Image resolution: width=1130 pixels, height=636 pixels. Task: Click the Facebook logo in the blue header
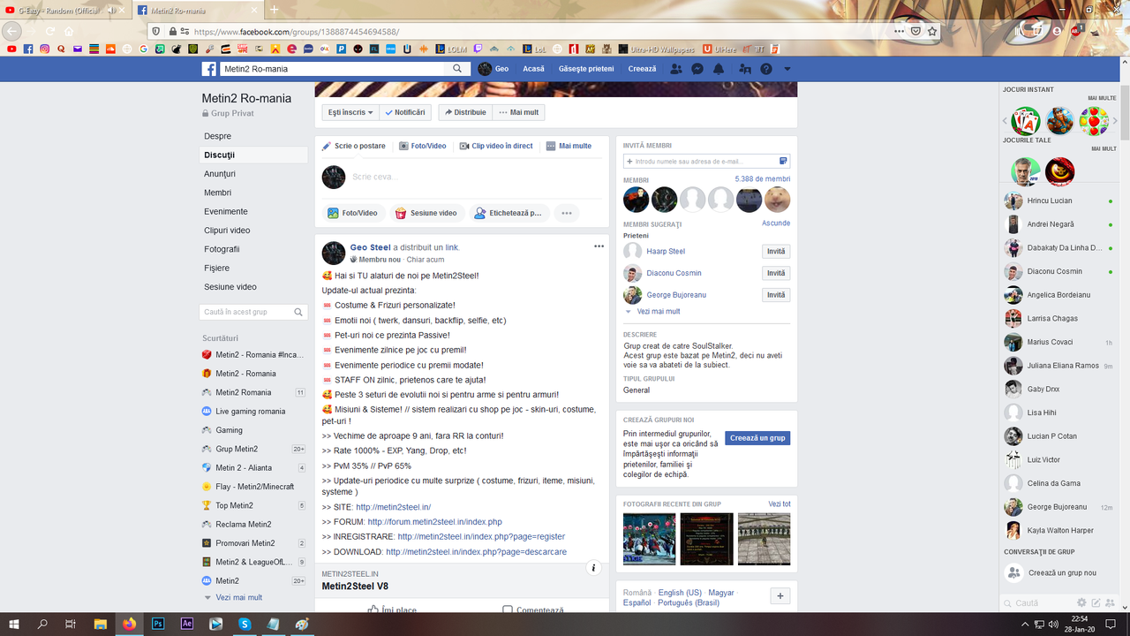pyautogui.click(x=209, y=69)
